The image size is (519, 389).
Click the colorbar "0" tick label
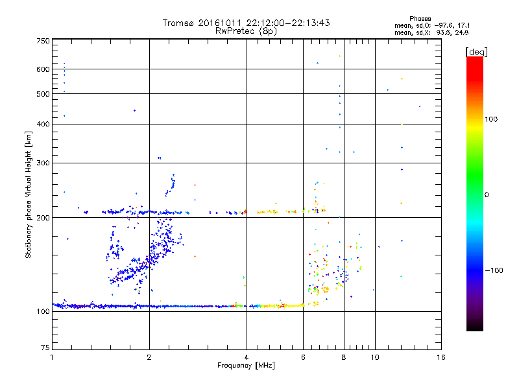coord(486,194)
